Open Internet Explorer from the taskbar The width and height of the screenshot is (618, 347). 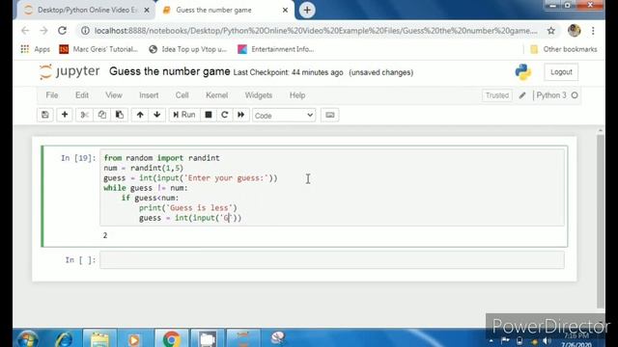coord(64,339)
